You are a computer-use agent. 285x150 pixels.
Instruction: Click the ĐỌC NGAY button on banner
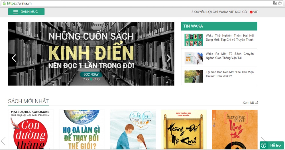(x=91, y=74)
